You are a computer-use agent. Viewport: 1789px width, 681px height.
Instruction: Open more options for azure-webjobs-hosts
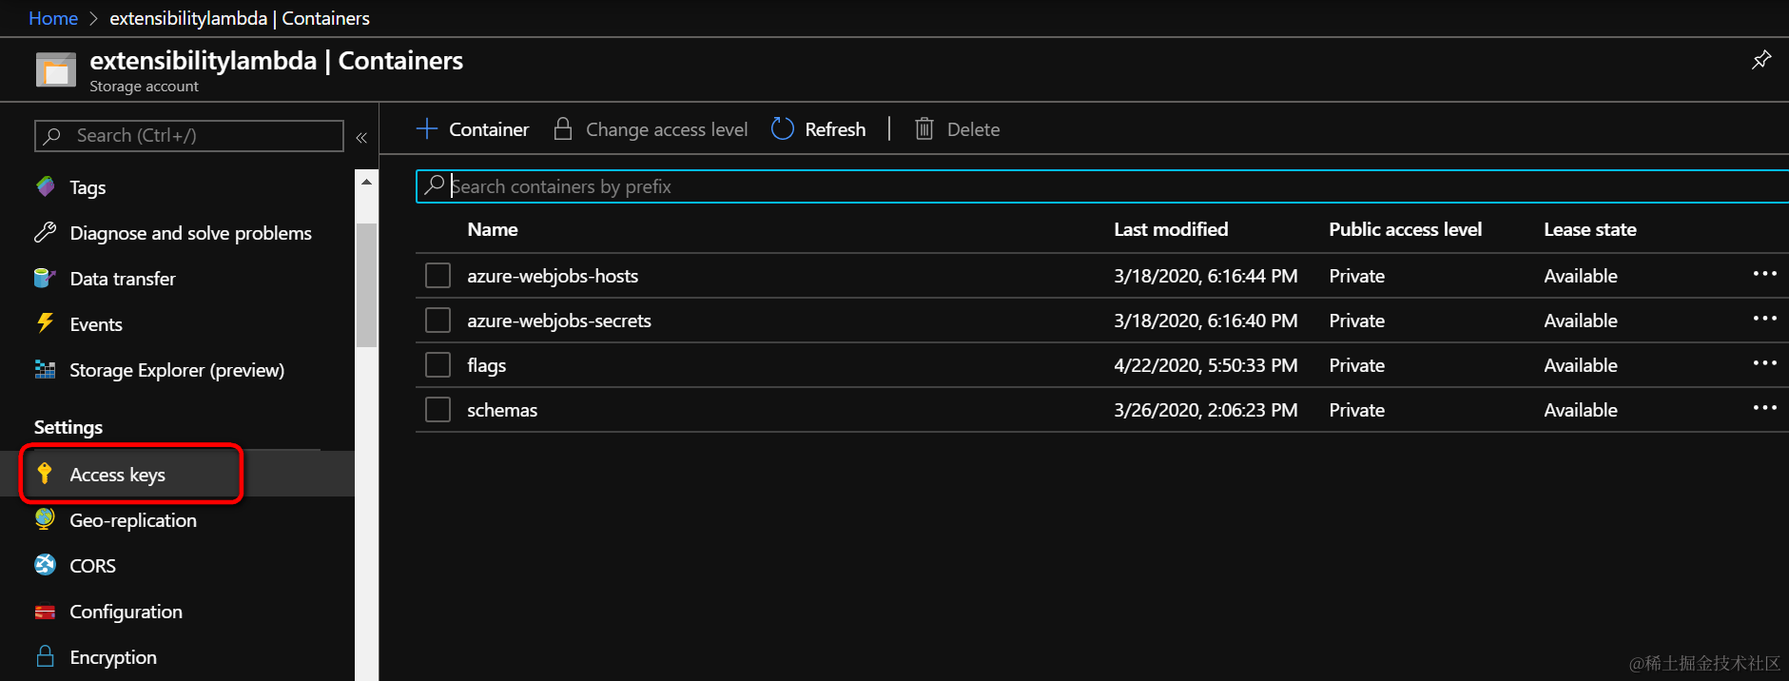pos(1765,274)
